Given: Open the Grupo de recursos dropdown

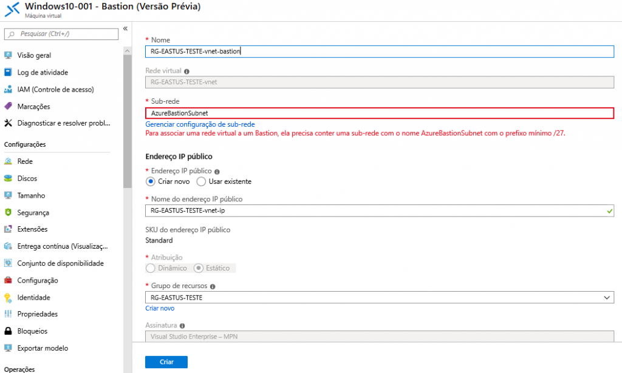Looking at the screenshot, I should pos(380,298).
